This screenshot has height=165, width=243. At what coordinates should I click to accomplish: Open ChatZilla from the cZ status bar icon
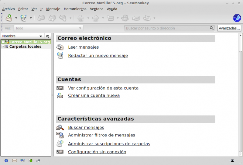click(x=38, y=161)
